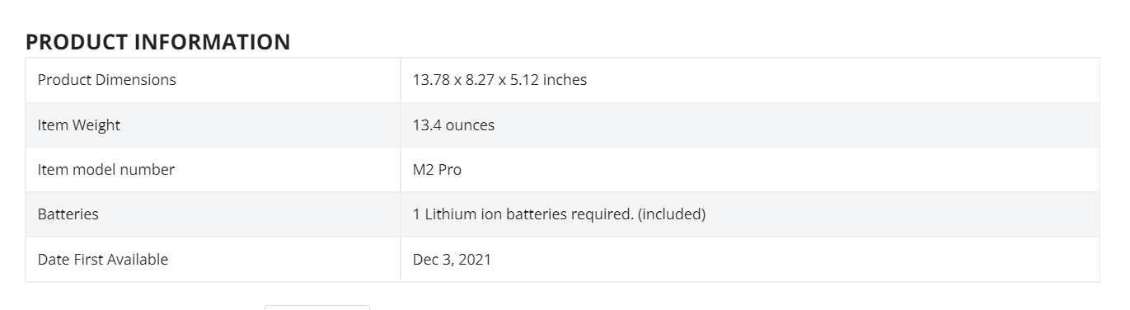Click the PRODUCT INFORMATION heading
The width and height of the screenshot is (1130, 310).
coord(157,42)
